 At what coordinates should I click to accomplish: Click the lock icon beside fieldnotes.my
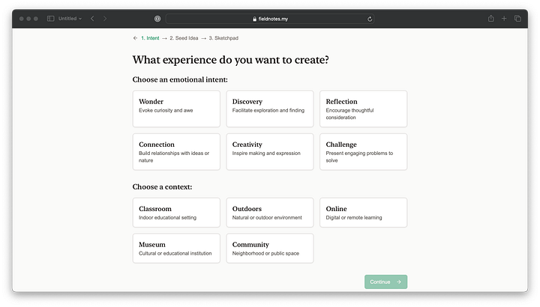pyautogui.click(x=254, y=19)
